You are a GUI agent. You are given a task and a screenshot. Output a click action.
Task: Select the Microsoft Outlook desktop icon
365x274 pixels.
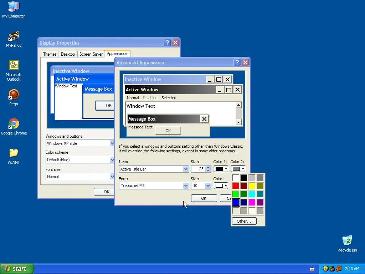[x=14, y=70]
